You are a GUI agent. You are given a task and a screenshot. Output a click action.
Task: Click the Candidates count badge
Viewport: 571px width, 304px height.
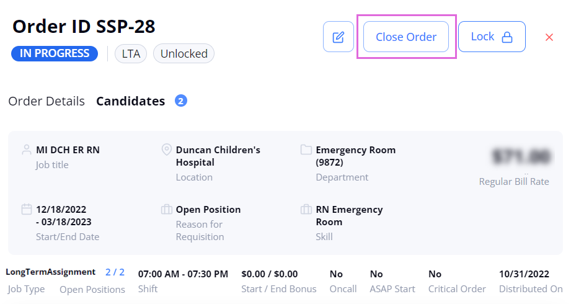(x=181, y=101)
